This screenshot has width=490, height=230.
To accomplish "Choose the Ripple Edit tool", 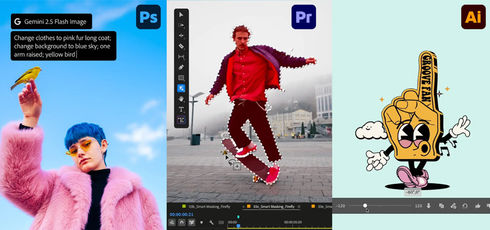I will pos(181,36).
